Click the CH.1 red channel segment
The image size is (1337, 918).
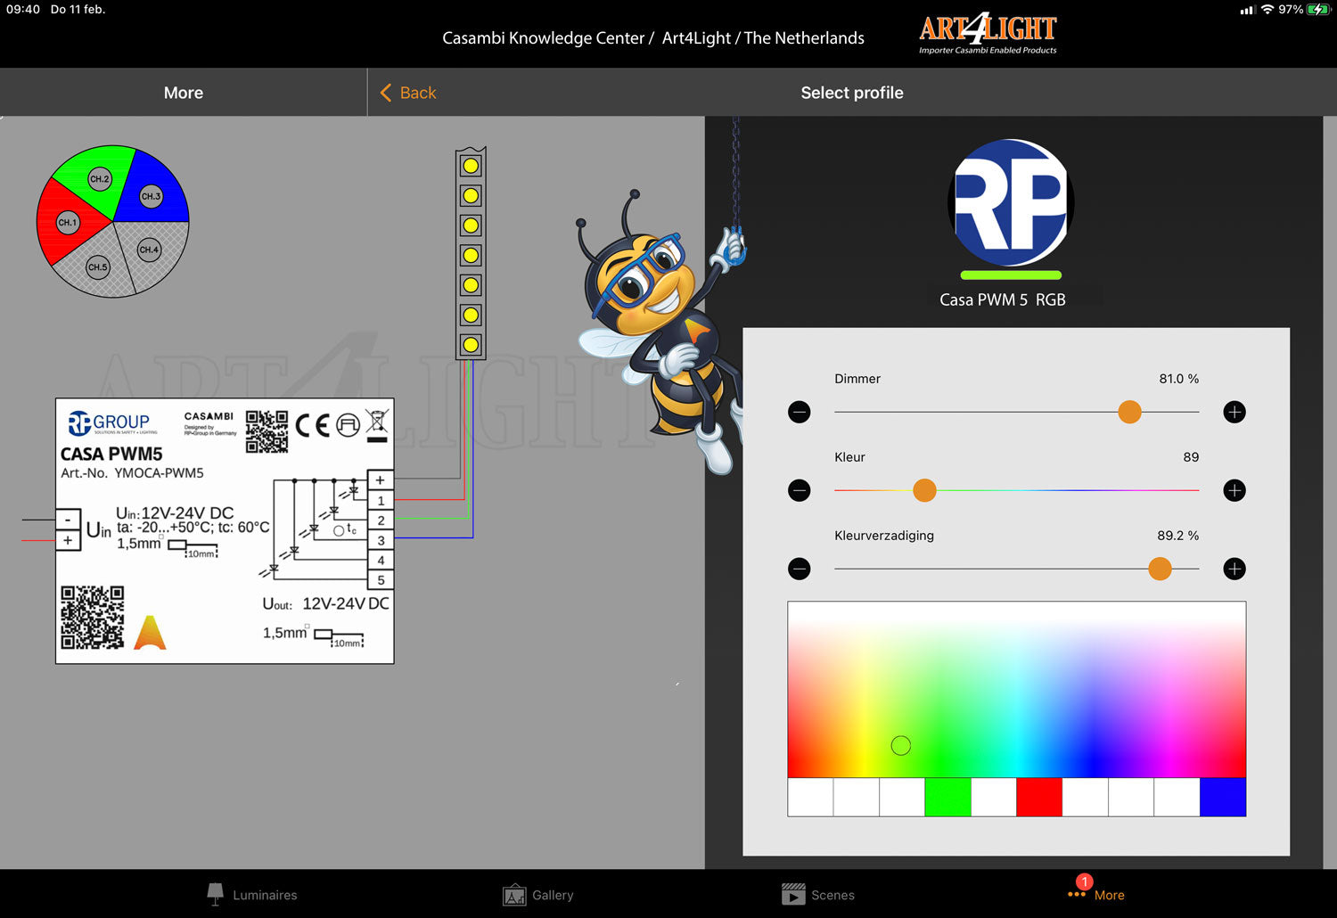click(x=66, y=221)
